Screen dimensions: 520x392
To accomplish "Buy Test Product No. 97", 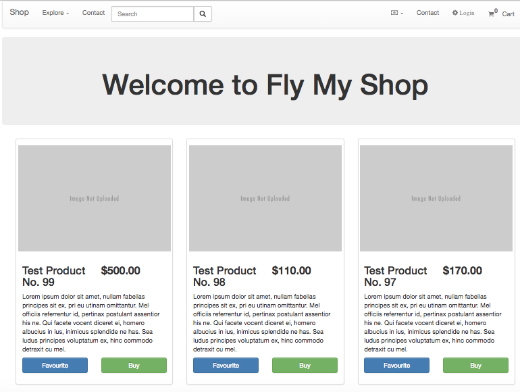I will pos(475,365).
